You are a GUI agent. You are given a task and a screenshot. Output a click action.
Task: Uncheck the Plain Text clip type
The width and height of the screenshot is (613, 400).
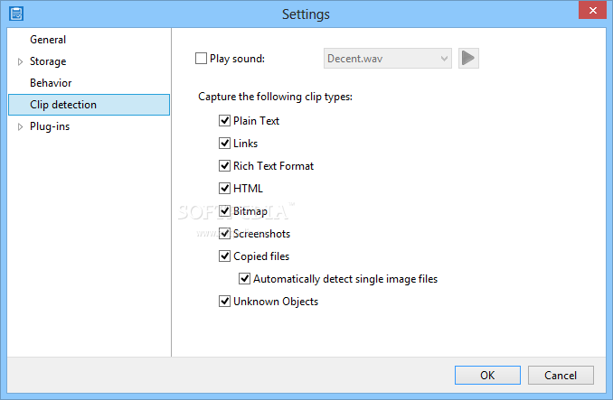224,121
